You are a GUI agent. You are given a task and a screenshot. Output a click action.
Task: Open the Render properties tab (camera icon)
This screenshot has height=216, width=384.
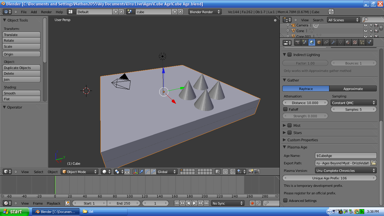tap(297, 42)
